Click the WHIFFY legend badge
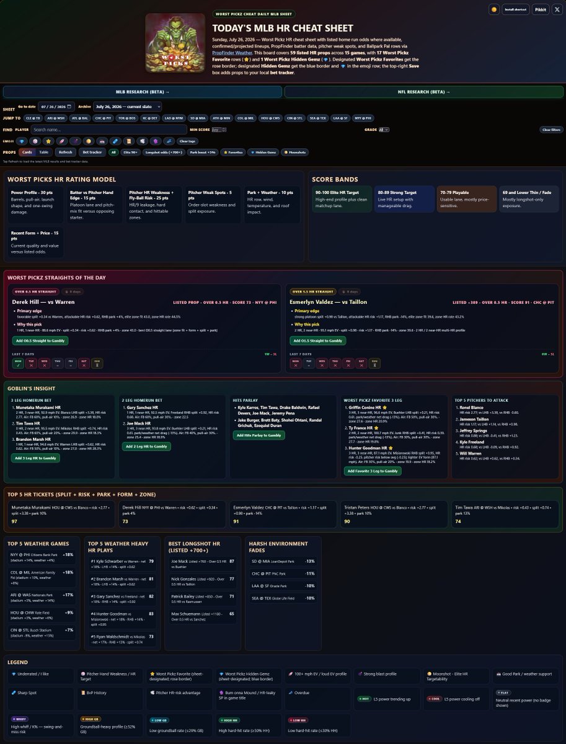The image size is (566, 744). pos(19,719)
